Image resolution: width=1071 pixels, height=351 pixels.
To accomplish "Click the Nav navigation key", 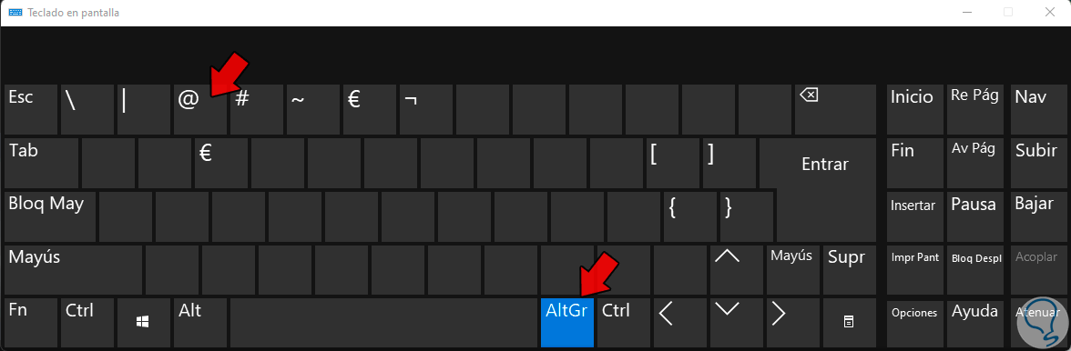I will click(1036, 109).
